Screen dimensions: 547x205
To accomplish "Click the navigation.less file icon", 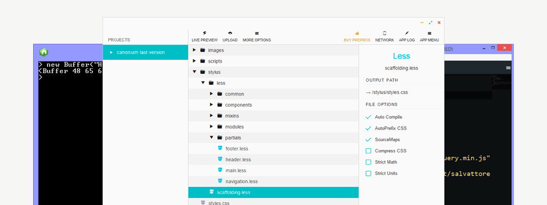I will pyautogui.click(x=220, y=180).
